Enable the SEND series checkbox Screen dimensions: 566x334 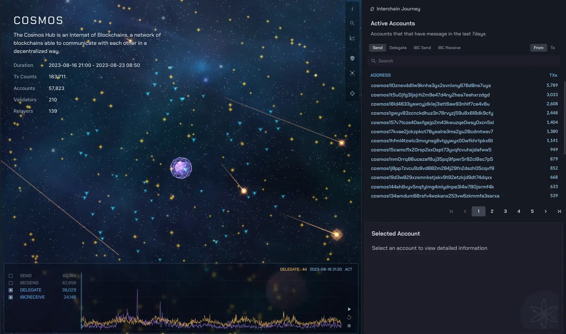(11, 276)
